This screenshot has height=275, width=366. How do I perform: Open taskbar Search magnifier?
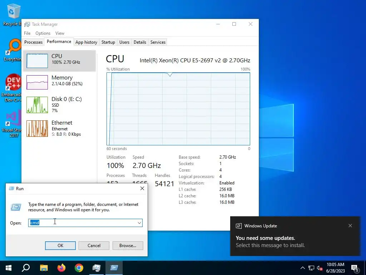(x=26, y=268)
